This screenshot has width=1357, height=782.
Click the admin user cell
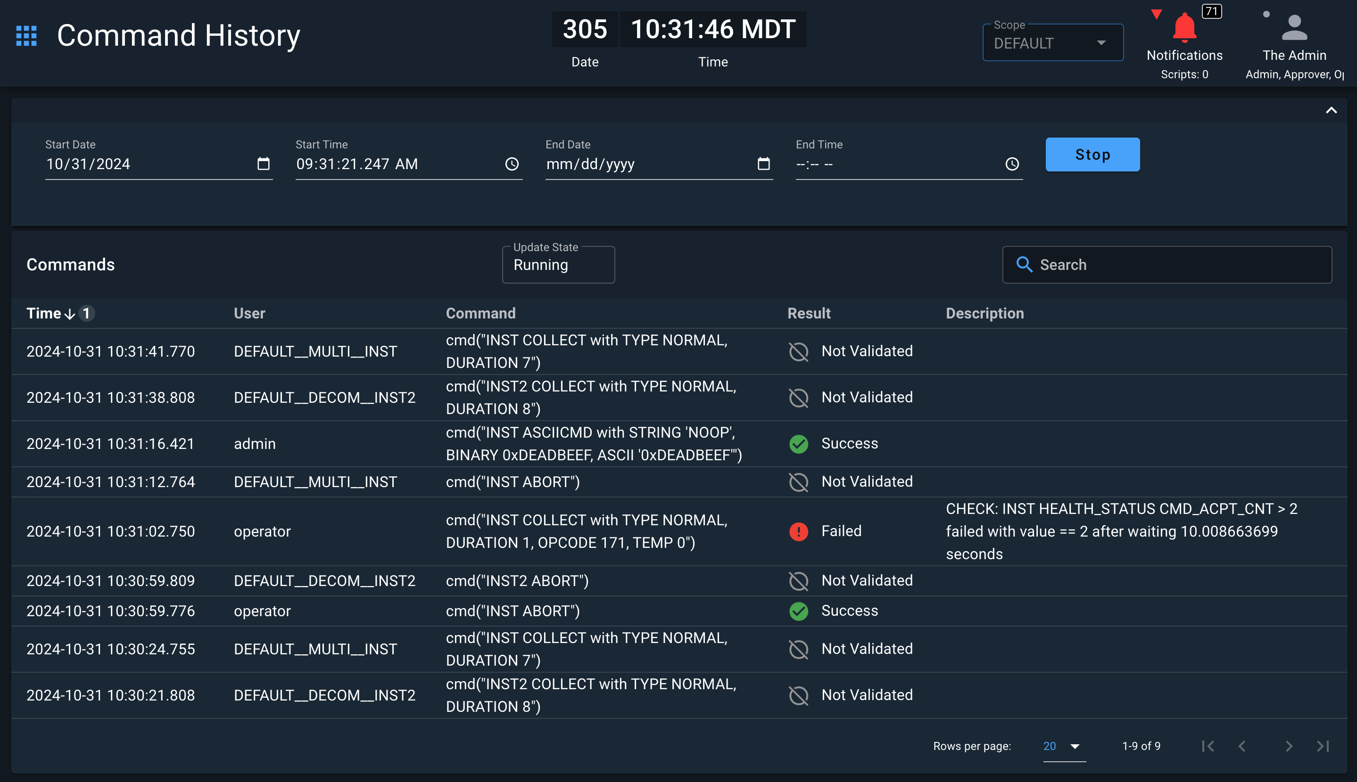point(255,444)
